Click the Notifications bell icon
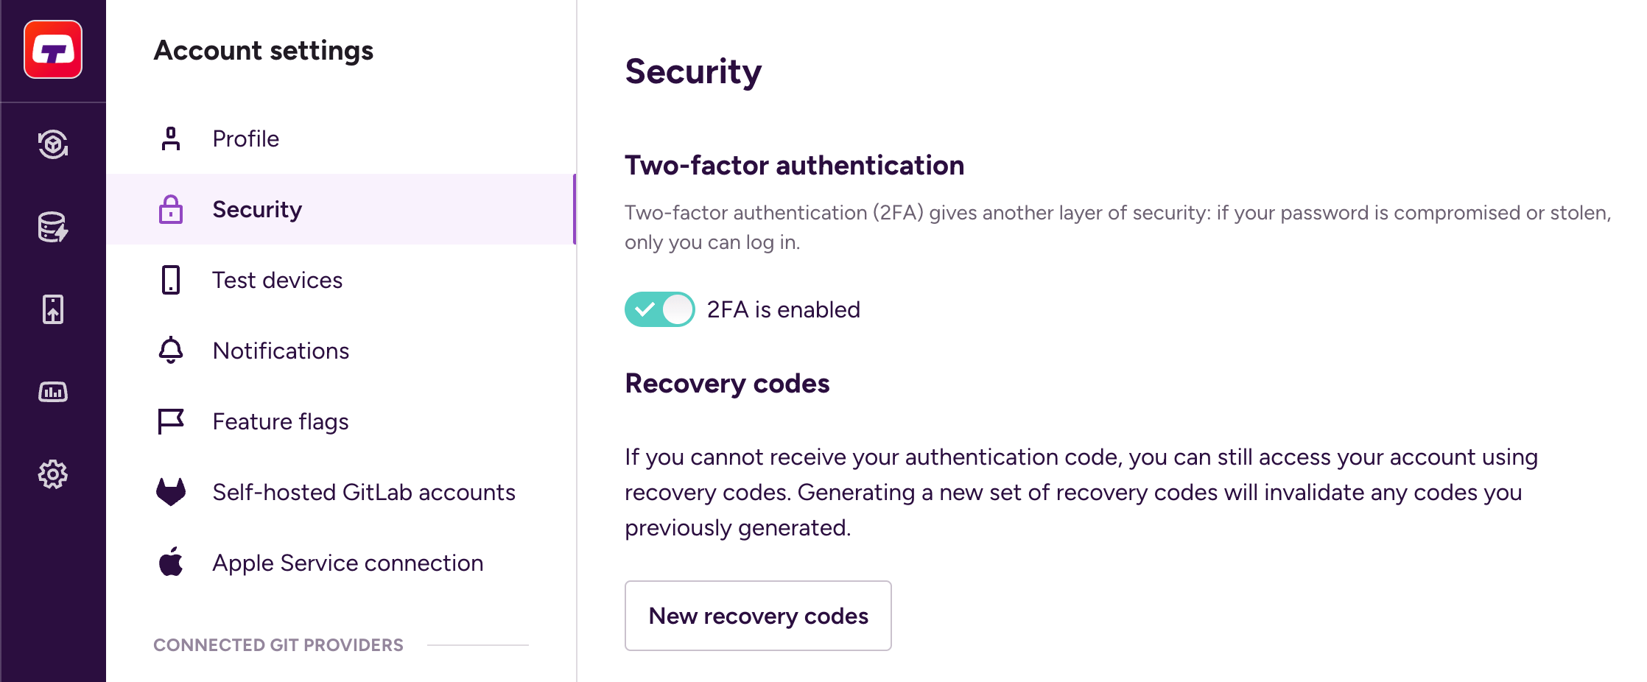The height and width of the screenshot is (682, 1647). pos(170,351)
